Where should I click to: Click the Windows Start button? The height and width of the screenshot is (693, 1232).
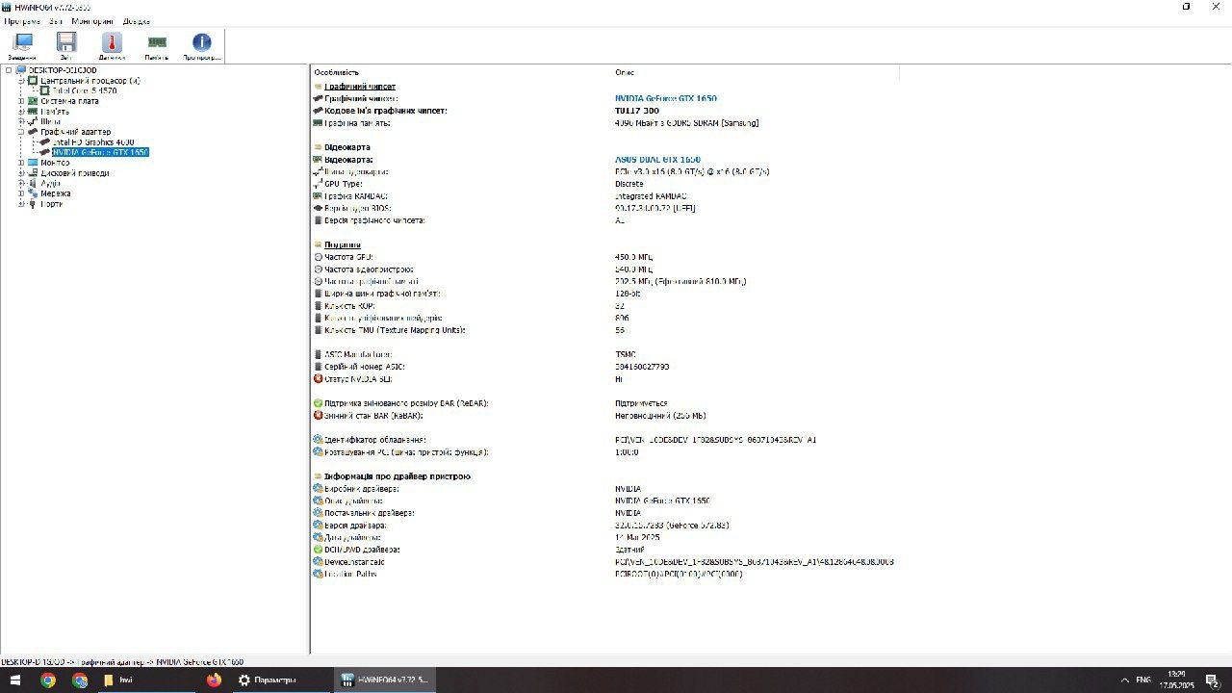tap(15, 680)
